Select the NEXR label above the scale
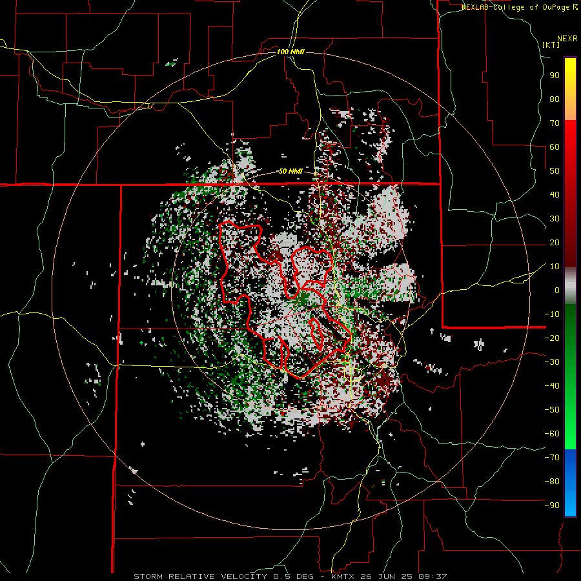The width and height of the screenshot is (581, 581). (567, 39)
